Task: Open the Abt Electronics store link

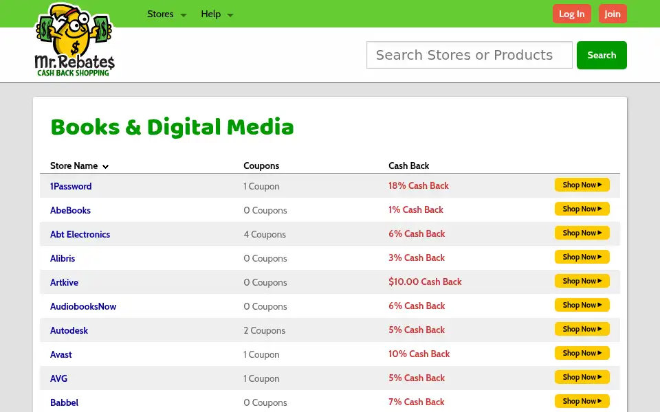Action: 80,234
